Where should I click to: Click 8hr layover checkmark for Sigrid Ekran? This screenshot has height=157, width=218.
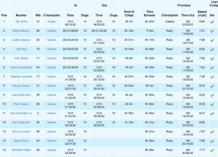coord(212,141)
